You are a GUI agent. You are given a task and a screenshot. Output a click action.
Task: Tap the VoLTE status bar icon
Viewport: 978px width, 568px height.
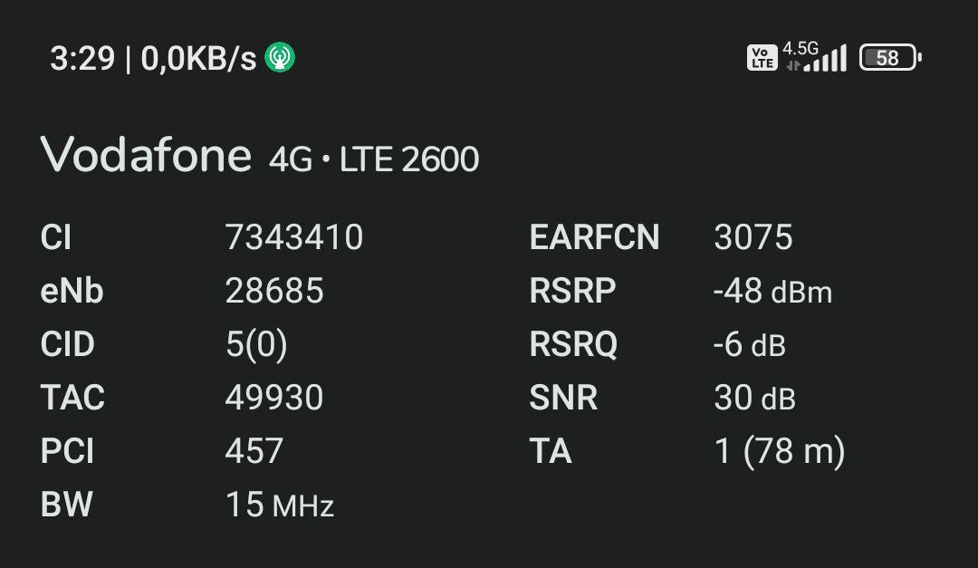coord(762,57)
